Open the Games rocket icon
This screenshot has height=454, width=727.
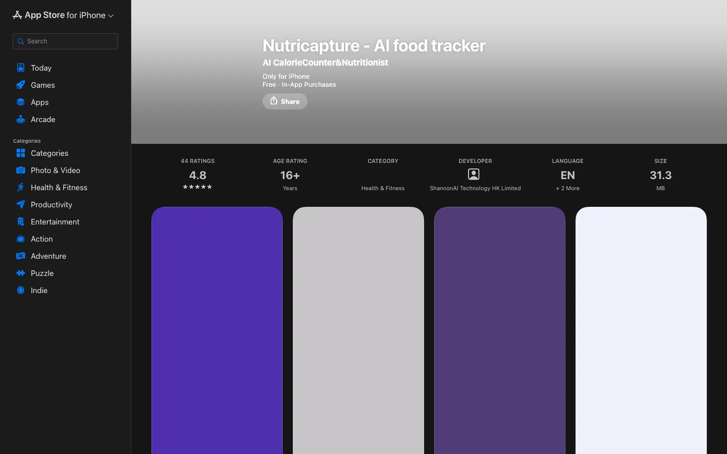coord(21,85)
